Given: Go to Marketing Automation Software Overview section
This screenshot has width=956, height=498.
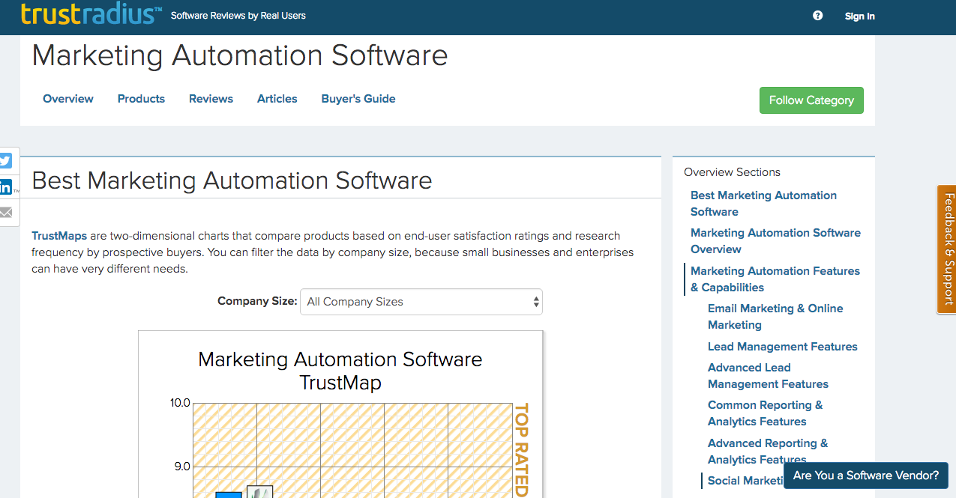Looking at the screenshot, I should click(775, 240).
